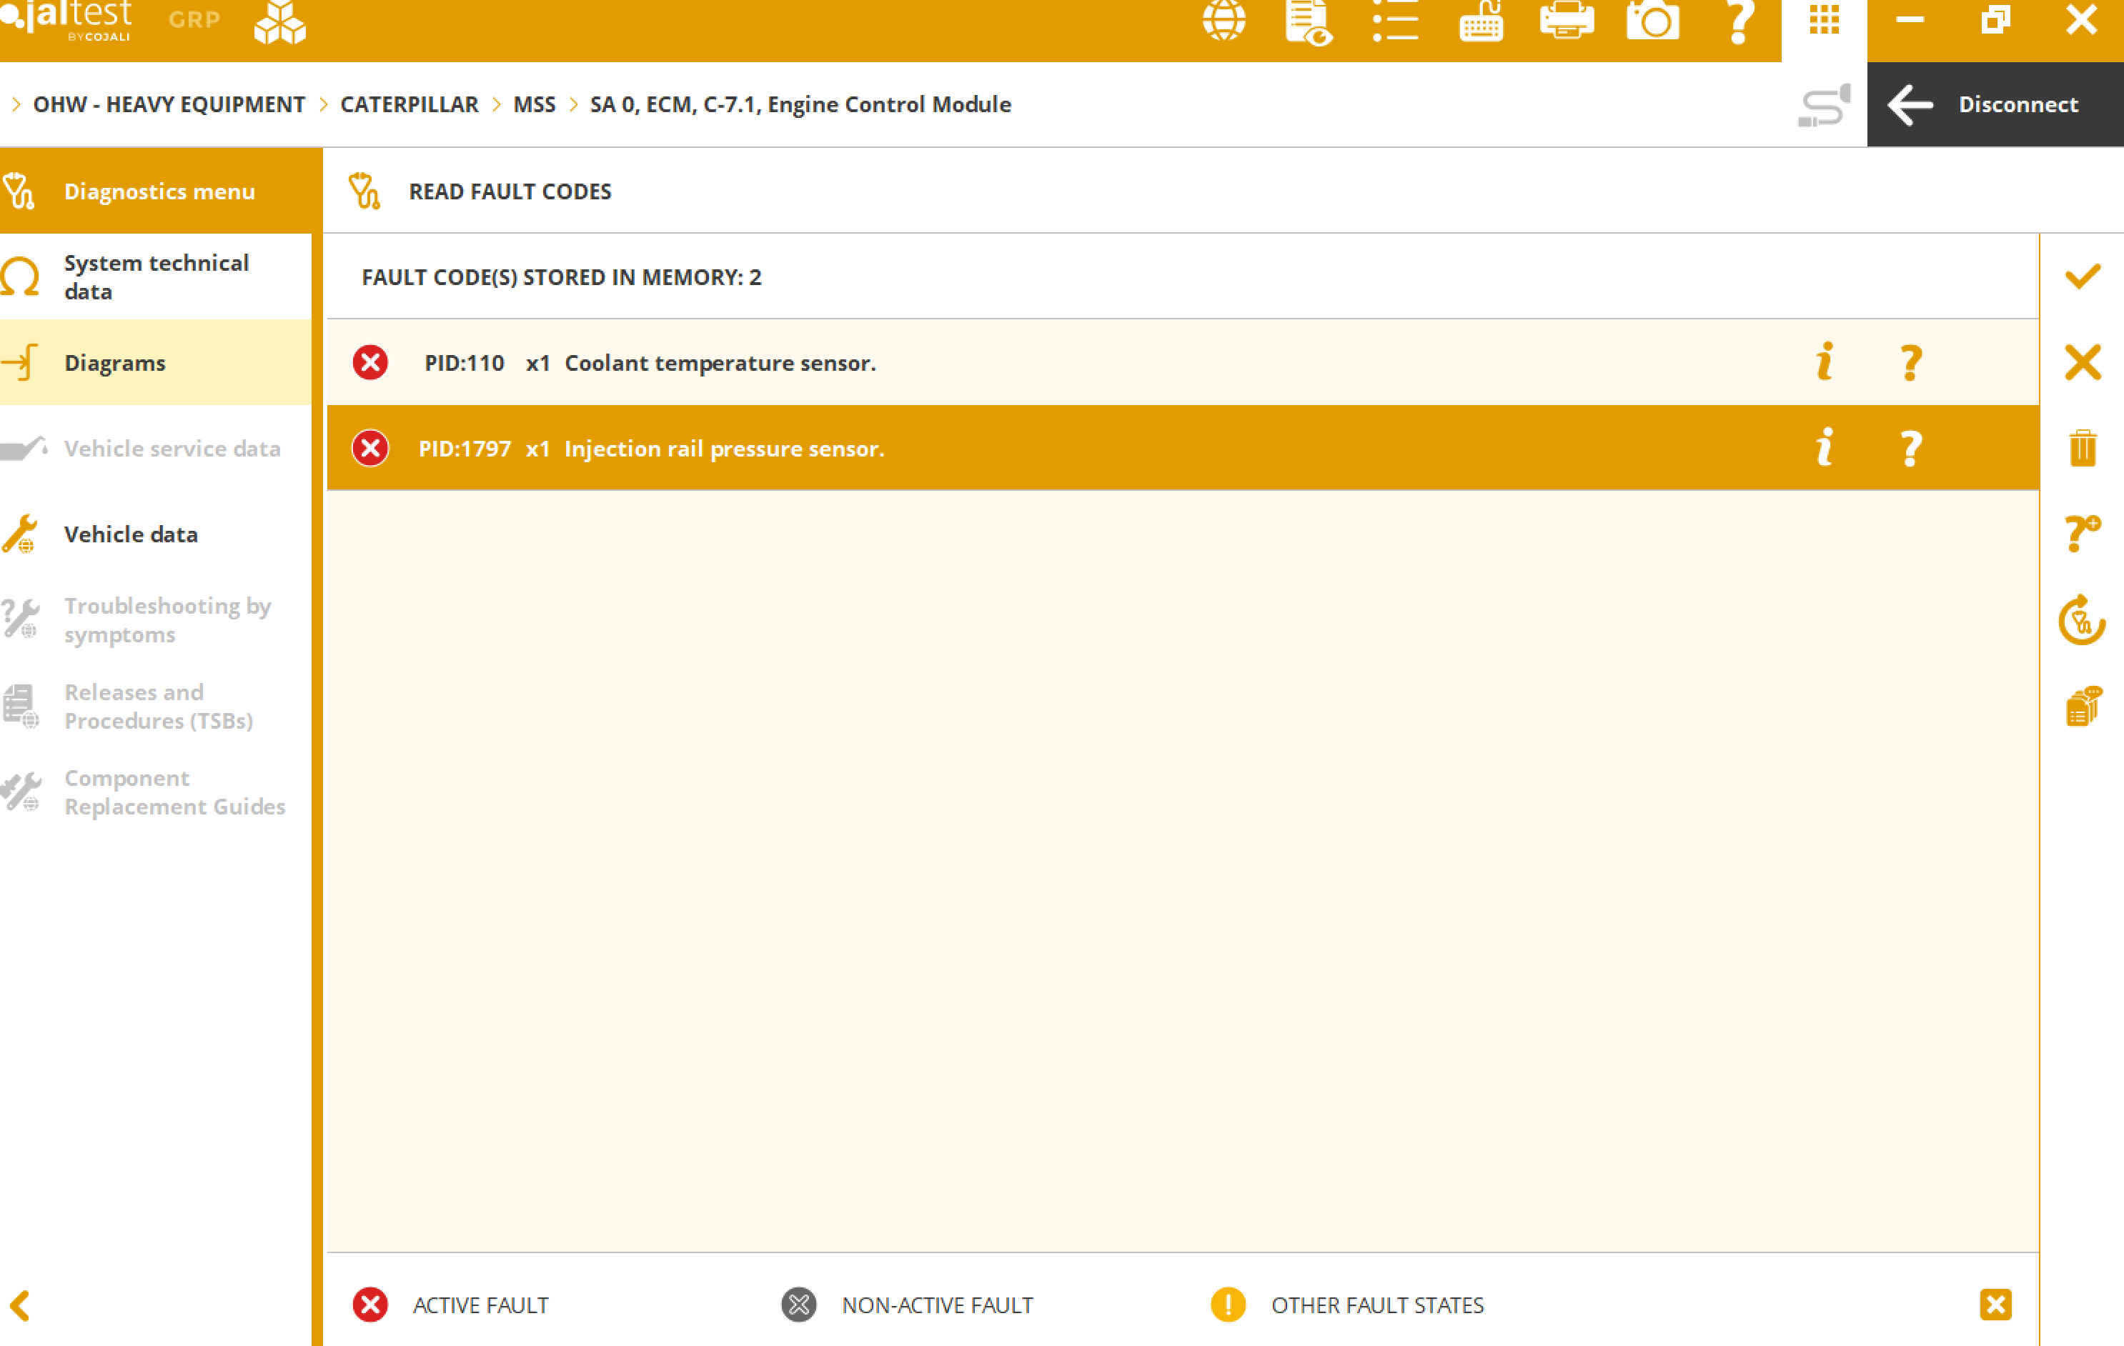The width and height of the screenshot is (2124, 1346).
Task: Select MSS breadcrumb
Action: pos(535,104)
